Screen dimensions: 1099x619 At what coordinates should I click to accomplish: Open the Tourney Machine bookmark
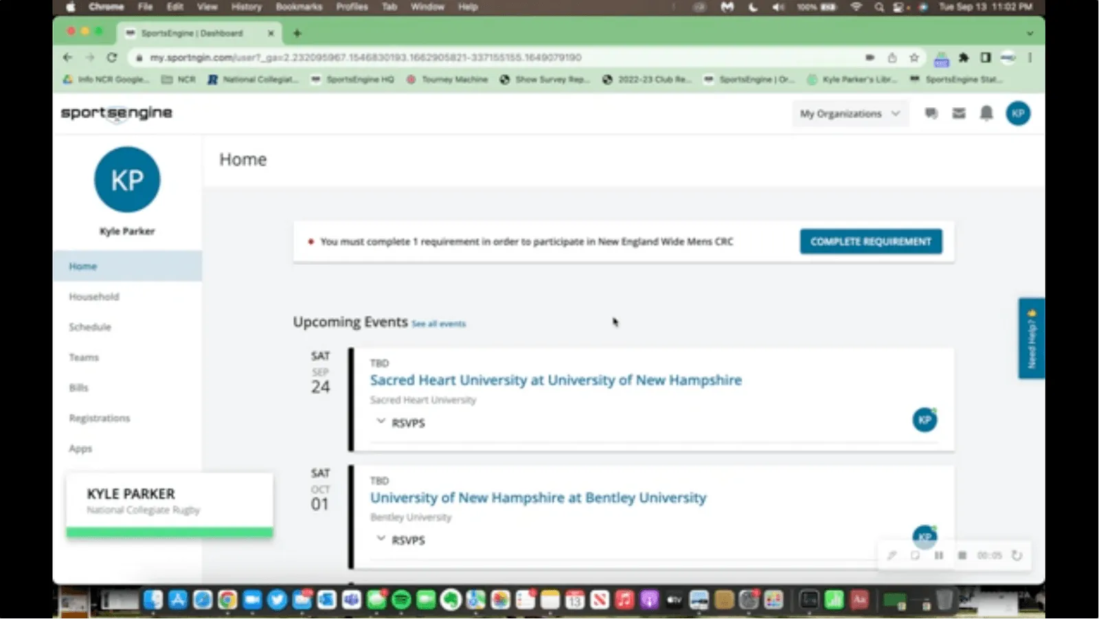point(447,80)
